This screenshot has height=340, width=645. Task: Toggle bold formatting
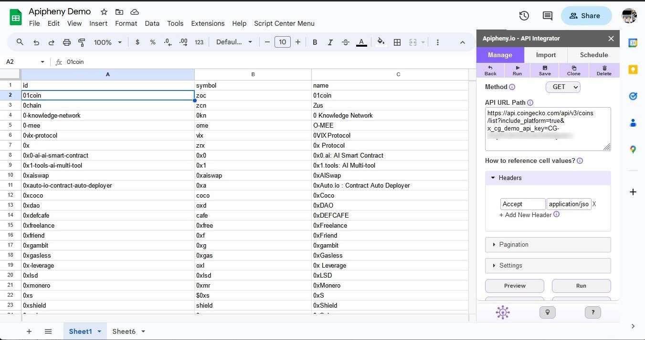[315, 42]
